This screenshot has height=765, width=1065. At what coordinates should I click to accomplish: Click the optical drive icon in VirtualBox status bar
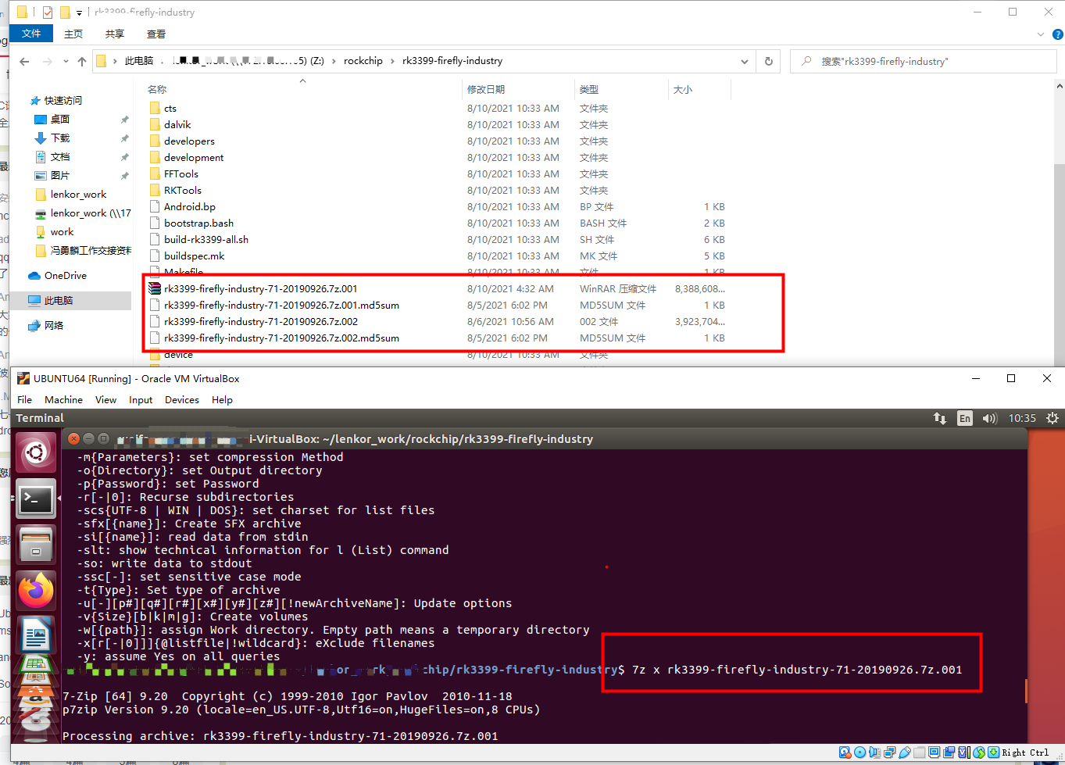click(x=860, y=752)
